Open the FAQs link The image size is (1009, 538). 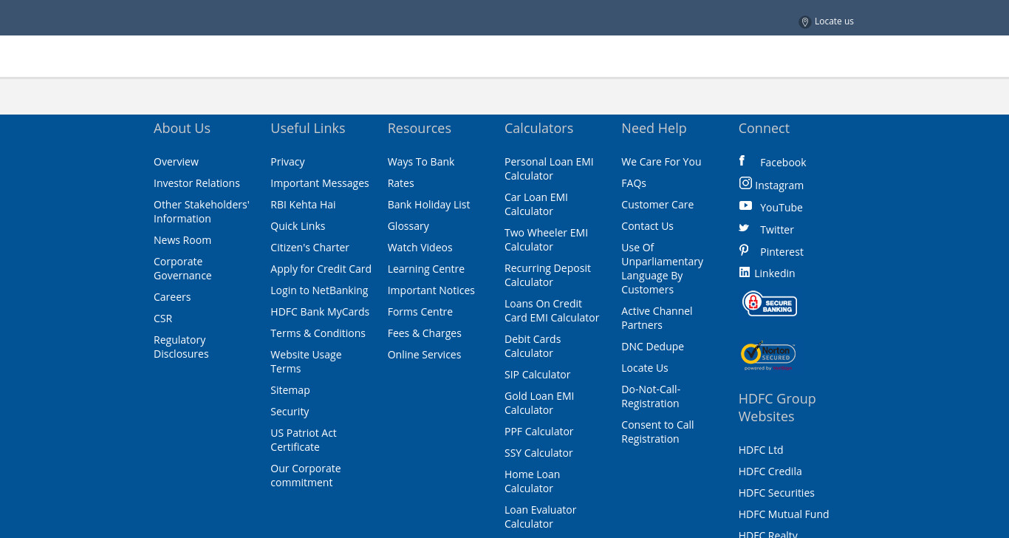[634, 183]
